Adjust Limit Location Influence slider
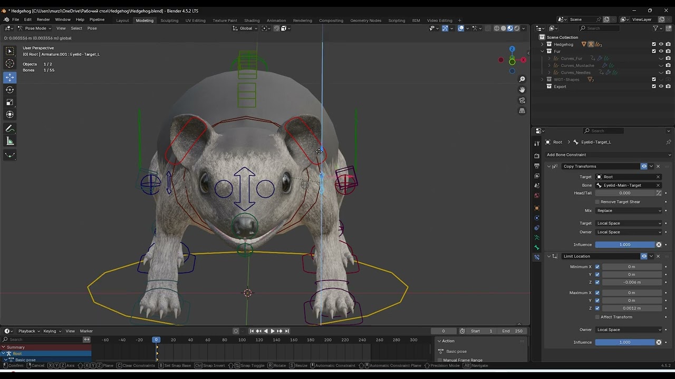Viewport: 675px width, 379px height. click(625, 342)
